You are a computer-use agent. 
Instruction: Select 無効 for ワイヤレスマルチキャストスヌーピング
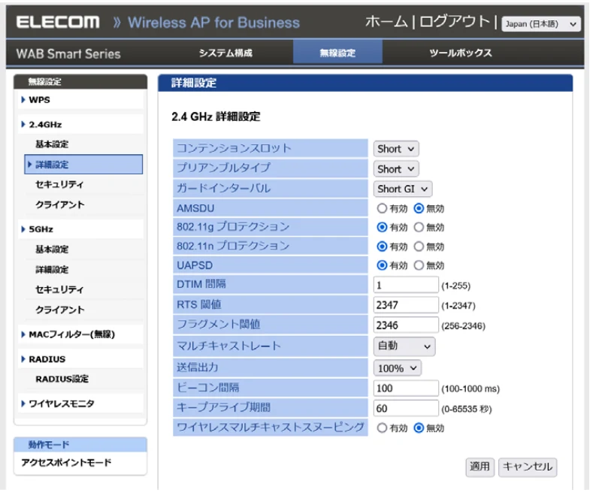(x=419, y=428)
